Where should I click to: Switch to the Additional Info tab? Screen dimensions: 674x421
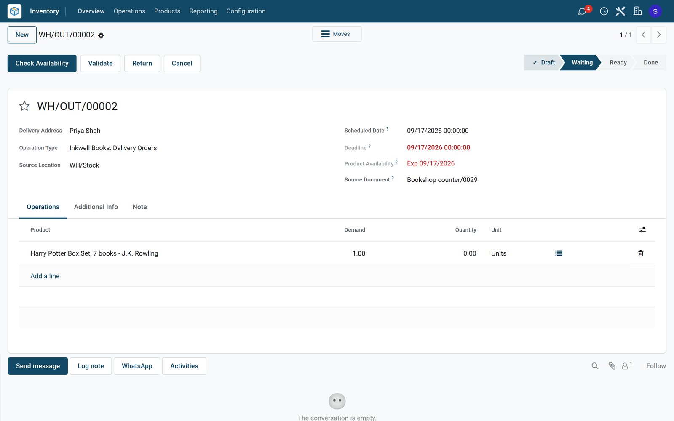[96, 207]
